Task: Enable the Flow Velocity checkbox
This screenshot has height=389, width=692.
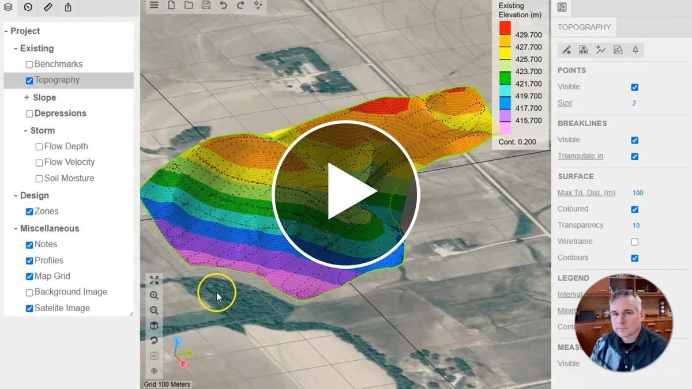Action: tap(39, 163)
